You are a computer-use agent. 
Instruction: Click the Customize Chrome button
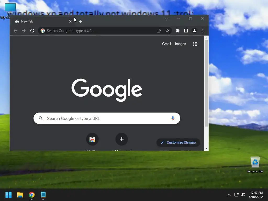coord(178,143)
